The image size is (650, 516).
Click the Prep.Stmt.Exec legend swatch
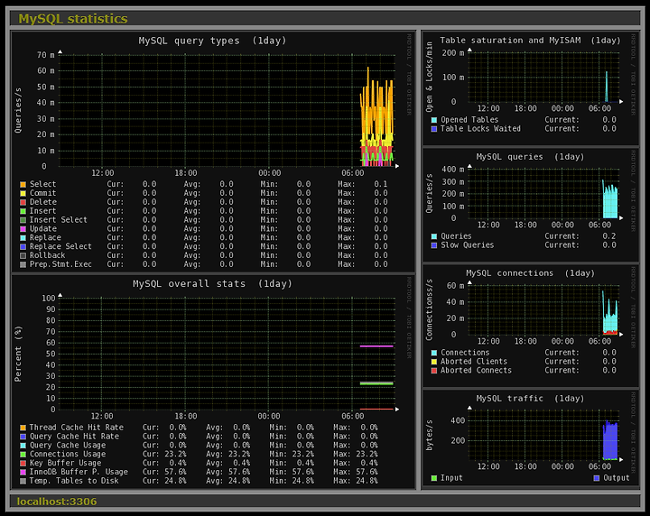point(23,264)
